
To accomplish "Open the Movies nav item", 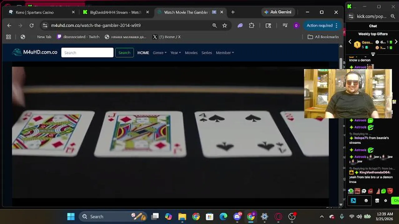I will point(191,53).
